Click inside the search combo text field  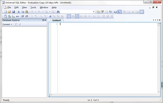click(x=77, y=12)
